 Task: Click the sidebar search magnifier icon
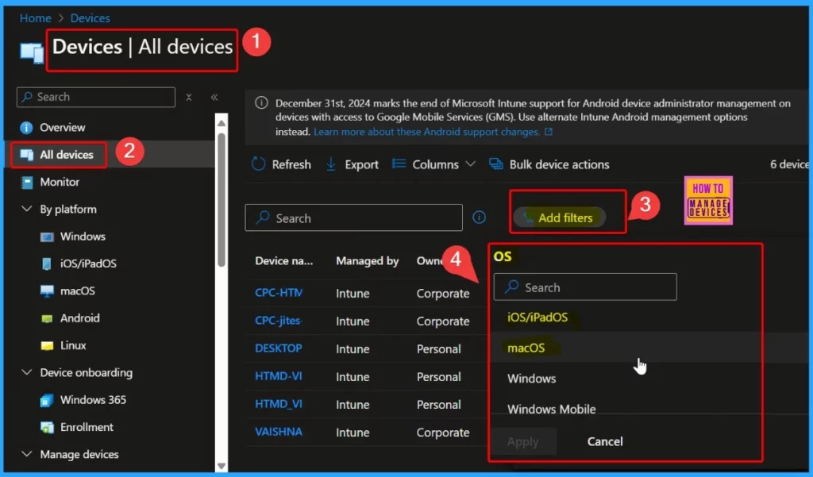(27, 97)
